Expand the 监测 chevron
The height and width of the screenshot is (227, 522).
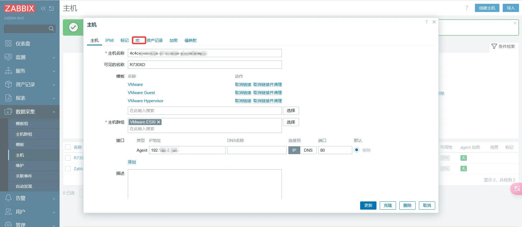(x=54, y=58)
